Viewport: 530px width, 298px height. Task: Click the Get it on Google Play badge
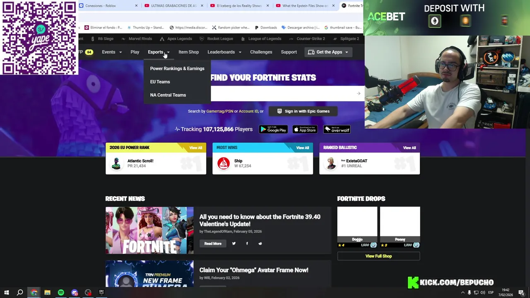tap(273, 130)
